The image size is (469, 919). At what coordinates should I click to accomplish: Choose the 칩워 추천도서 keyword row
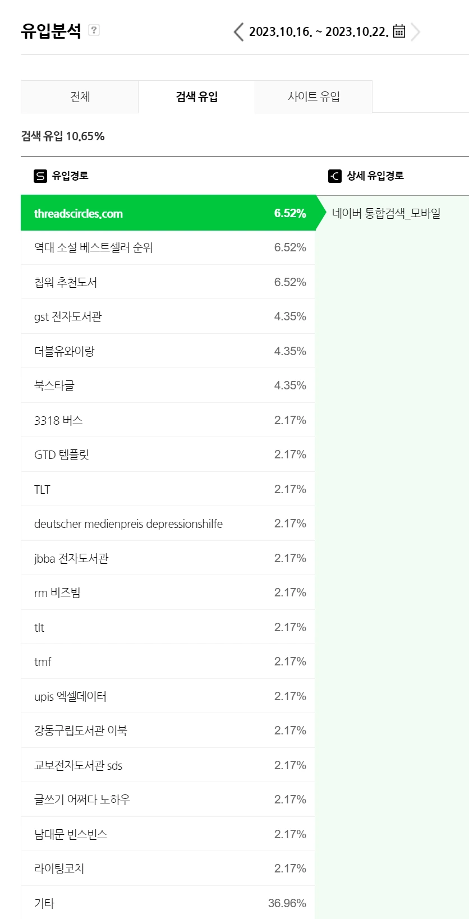click(168, 282)
